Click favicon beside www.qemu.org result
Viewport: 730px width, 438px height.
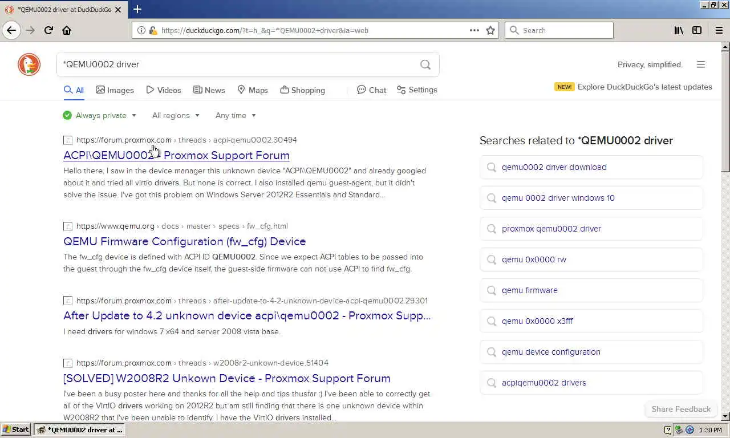68,226
